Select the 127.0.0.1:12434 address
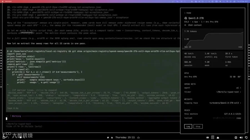Screen dimensions: 250x140 (x=232, y=114)
